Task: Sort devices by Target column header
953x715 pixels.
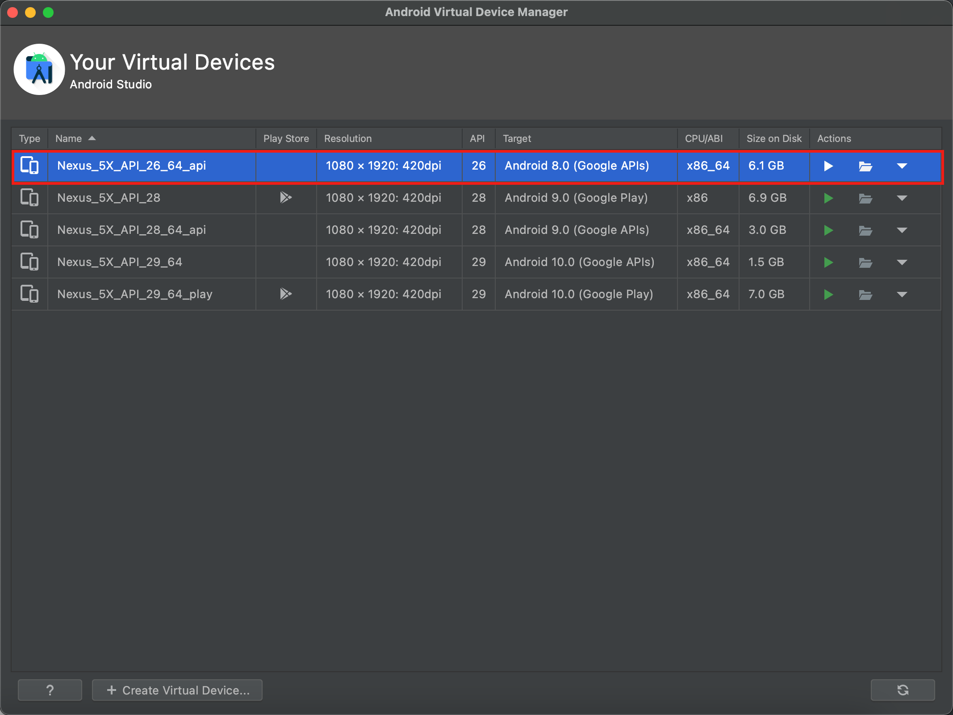Action: point(586,139)
